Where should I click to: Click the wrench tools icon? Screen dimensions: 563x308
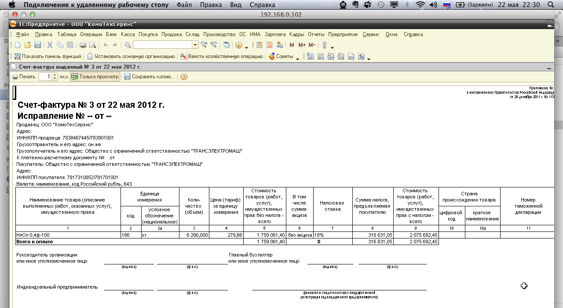[x=325, y=45]
